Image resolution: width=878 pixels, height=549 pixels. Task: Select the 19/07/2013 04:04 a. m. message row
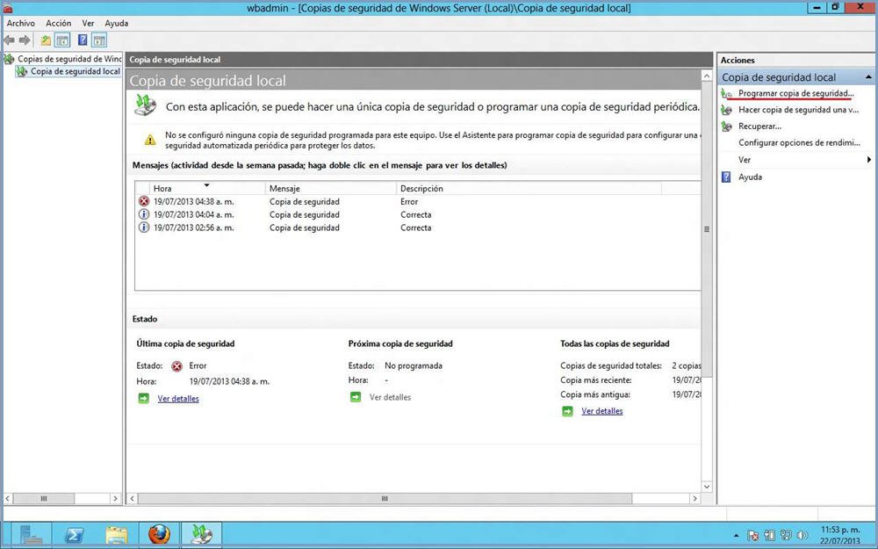point(417,214)
